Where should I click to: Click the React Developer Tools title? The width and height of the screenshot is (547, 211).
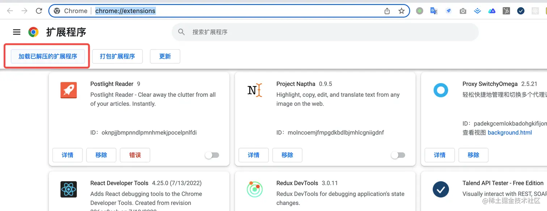[119, 183]
